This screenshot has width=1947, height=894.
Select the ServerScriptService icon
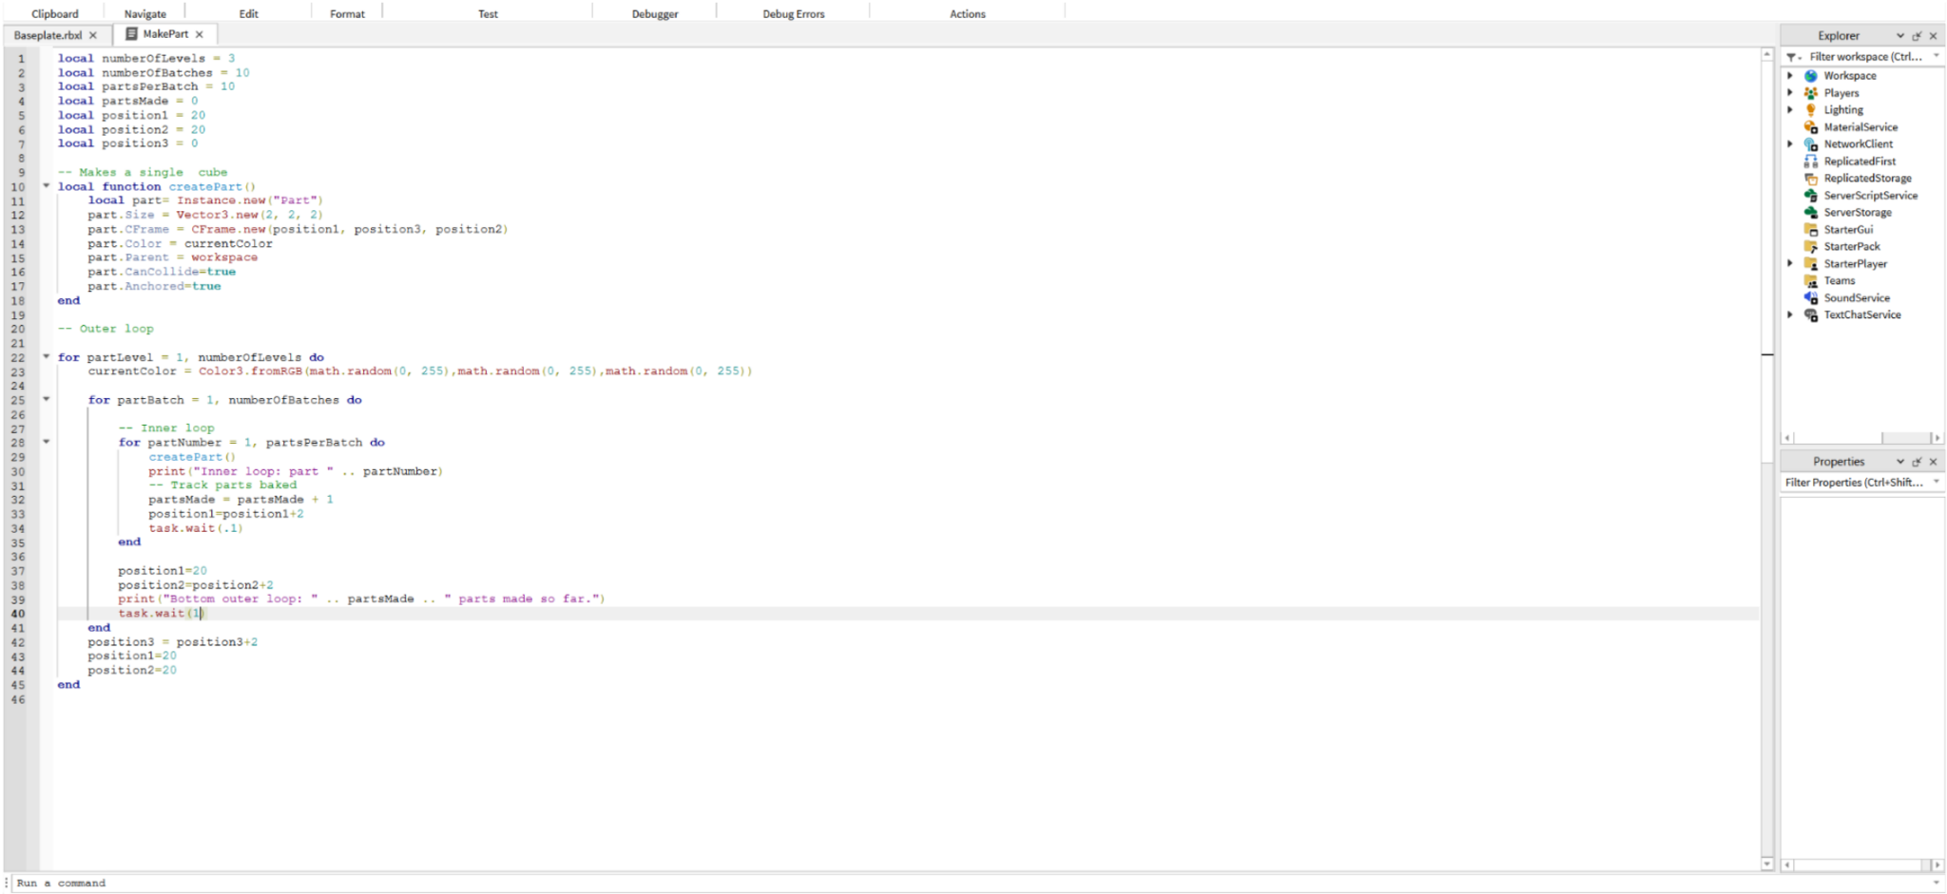coord(1811,195)
